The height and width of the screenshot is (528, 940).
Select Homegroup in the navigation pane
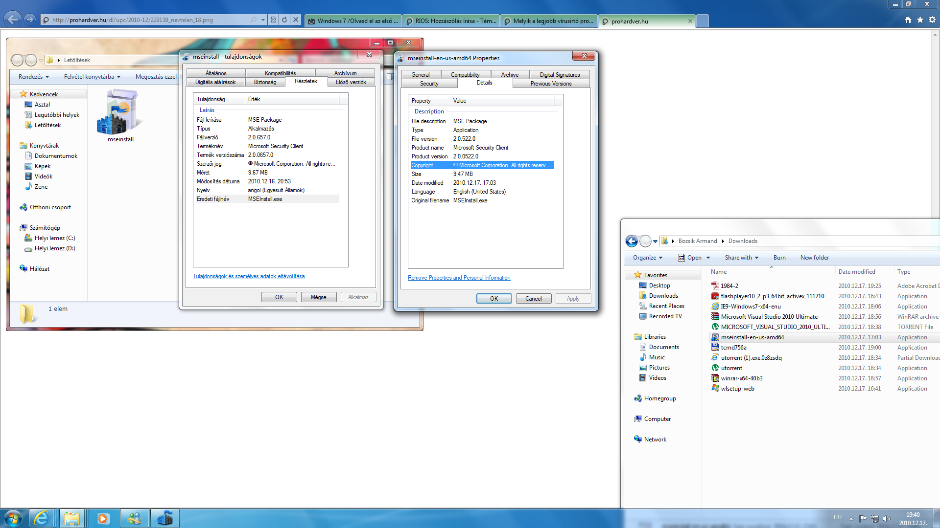pyautogui.click(x=659, y=398)
